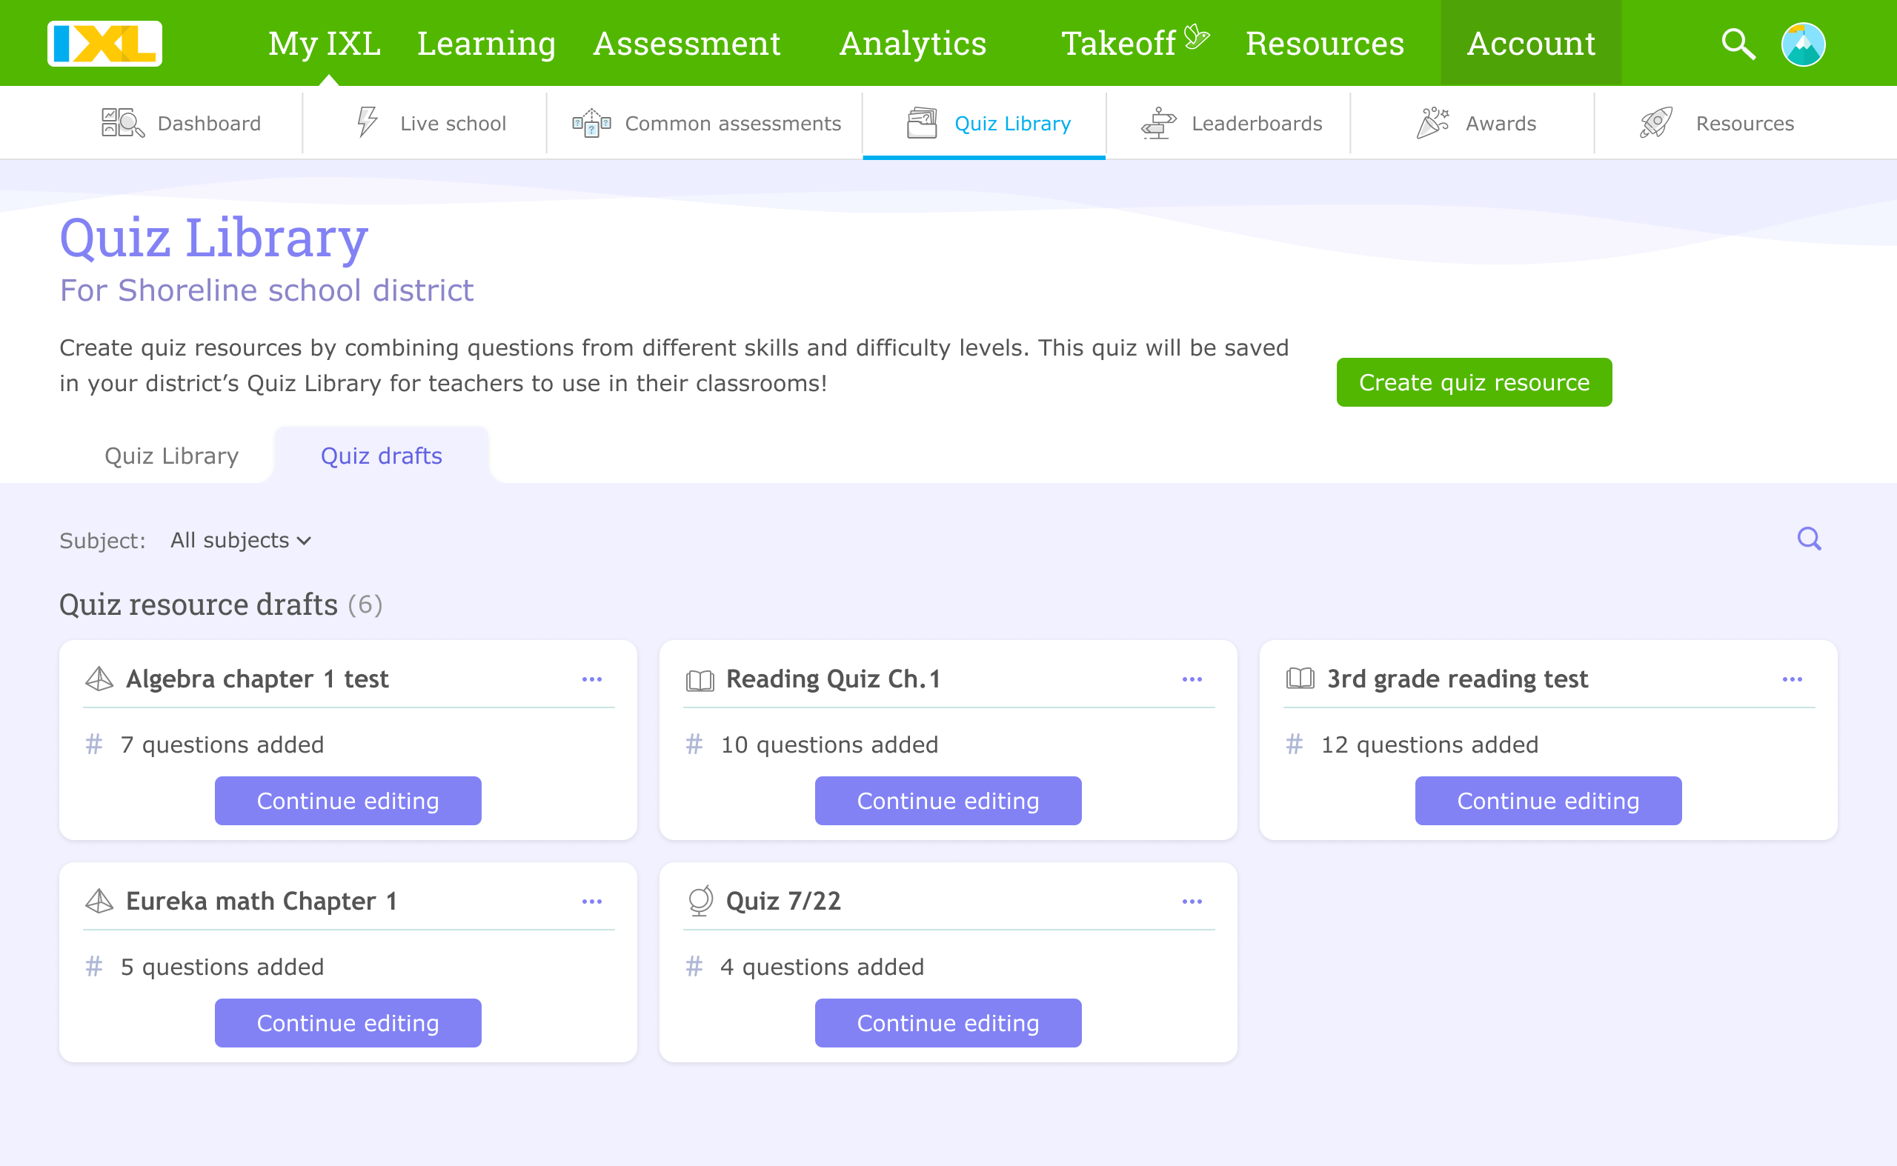Image resolution: width=1897 pixels, height=1166 pixels.
Task: Open My IXL menu
Action: click(x=325, y=43)
